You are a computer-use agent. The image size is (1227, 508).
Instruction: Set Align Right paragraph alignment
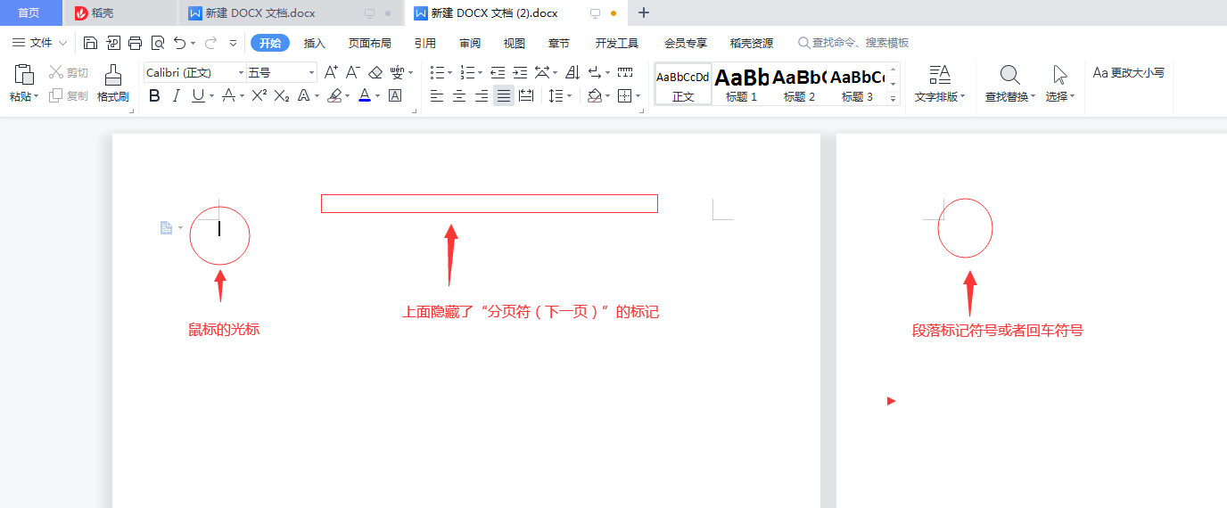pos(482,95)
